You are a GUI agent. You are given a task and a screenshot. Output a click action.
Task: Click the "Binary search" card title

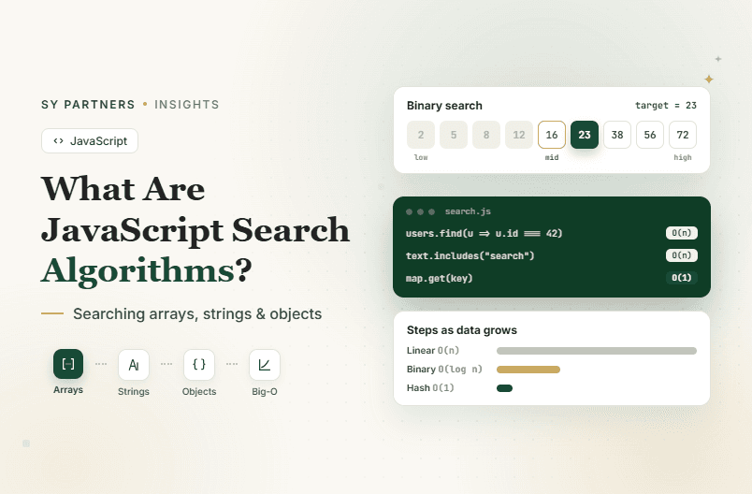click(x=444, y=106)
